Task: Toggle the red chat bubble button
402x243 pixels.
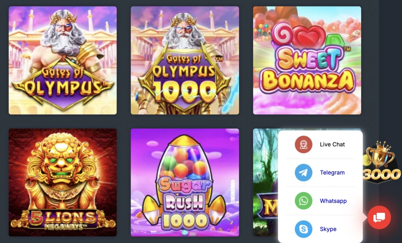Action: pos(379,218)
